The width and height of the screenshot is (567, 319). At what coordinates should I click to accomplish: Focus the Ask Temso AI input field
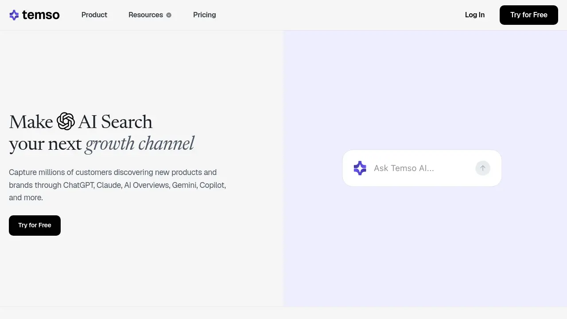(422, 168)
